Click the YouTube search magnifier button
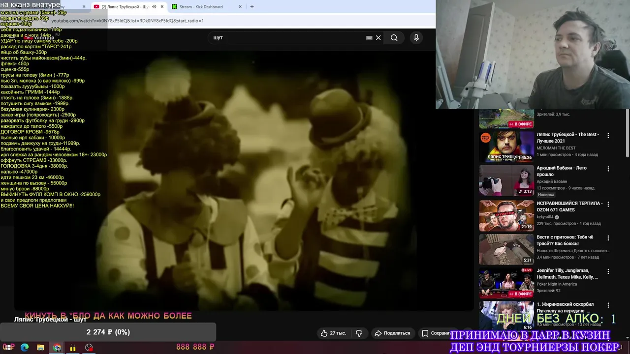Viewport: 630px width, 354px height. tap(394, 38)
